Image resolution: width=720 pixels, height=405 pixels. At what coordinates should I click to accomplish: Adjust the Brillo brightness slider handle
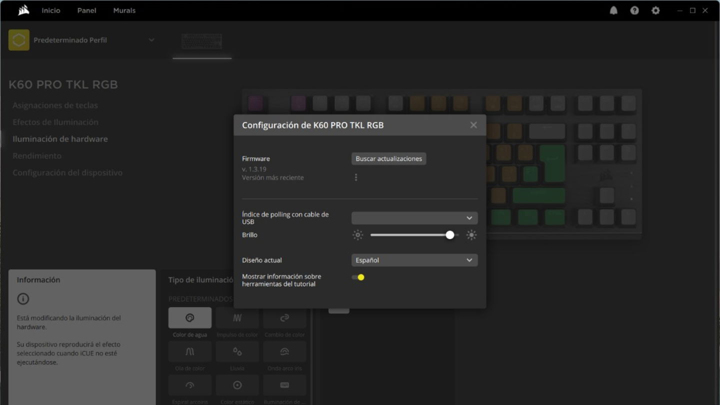[x=450, y=235]
